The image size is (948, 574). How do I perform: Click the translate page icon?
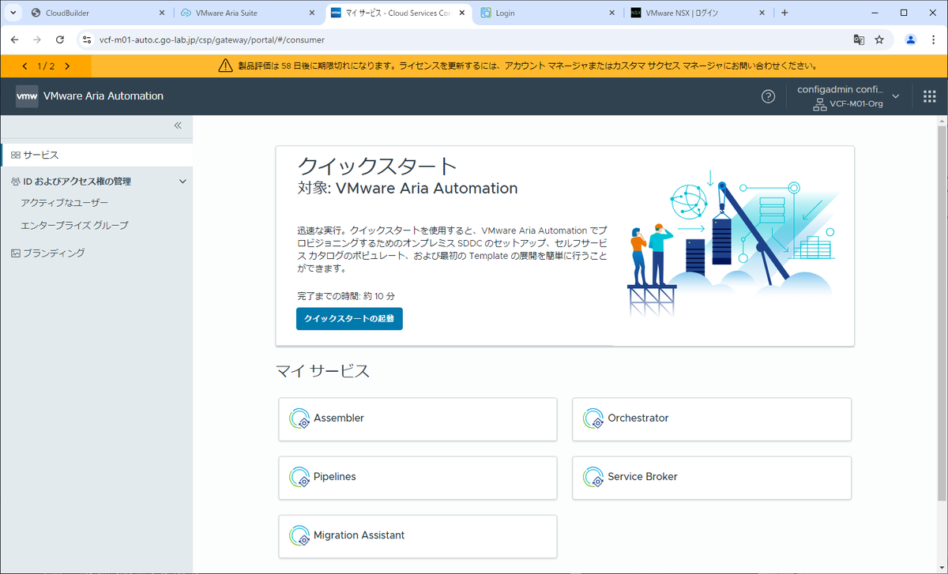[859, 39]
